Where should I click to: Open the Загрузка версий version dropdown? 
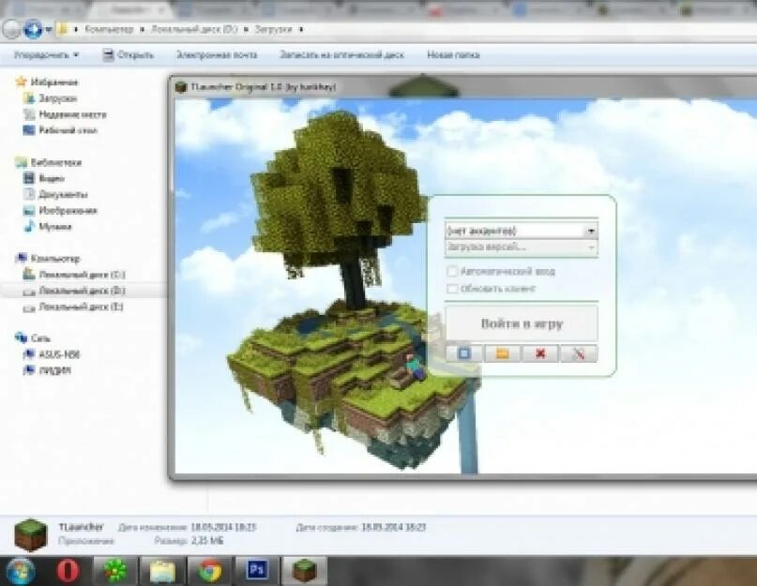(522, 248)
